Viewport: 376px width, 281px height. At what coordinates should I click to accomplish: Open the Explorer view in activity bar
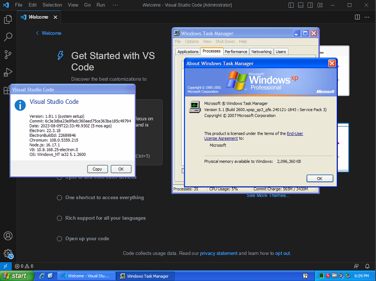[8, 19]
